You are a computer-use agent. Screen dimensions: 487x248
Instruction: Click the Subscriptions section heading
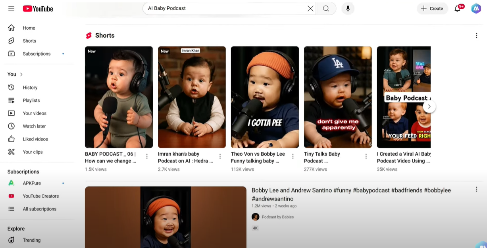[x=23, y=172]
